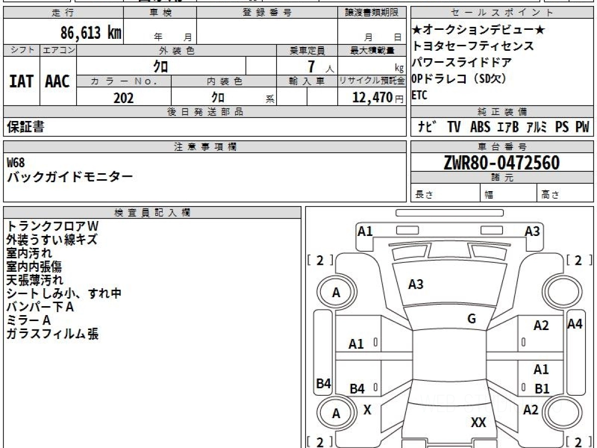Click the 外装うすい線キズ note
This screenshot has width=597, height=448.
pos(52,239)
